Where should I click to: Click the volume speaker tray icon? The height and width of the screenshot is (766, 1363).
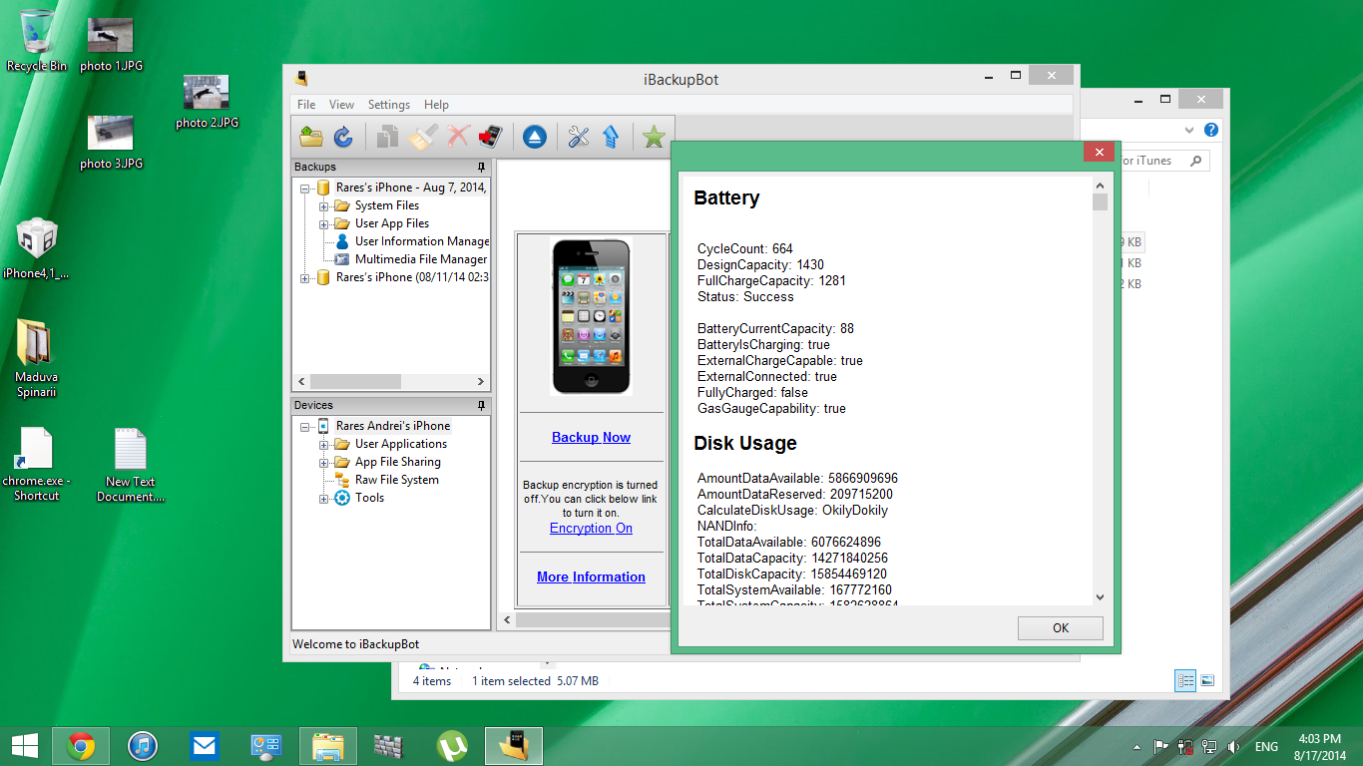pyautogui.click(x=1233, y=746)
